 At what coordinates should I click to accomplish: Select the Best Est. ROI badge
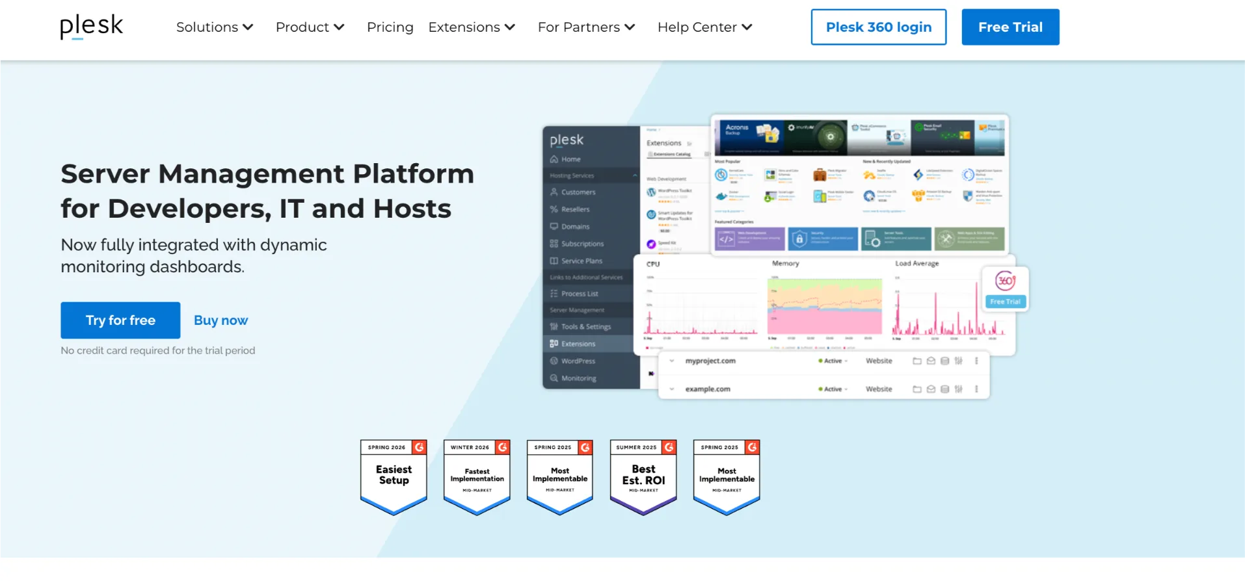click(x=643, y=477)
